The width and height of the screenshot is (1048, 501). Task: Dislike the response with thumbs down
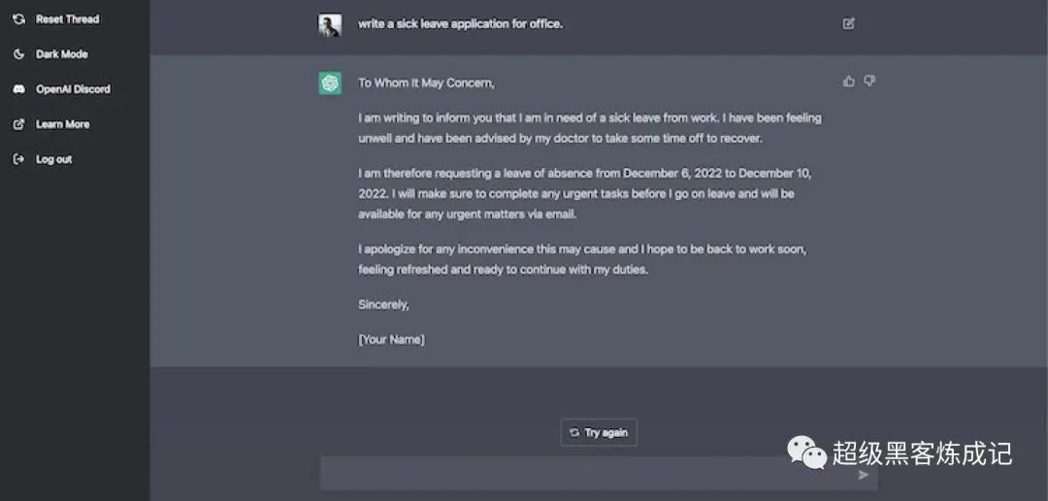click(x=869, y=82)
